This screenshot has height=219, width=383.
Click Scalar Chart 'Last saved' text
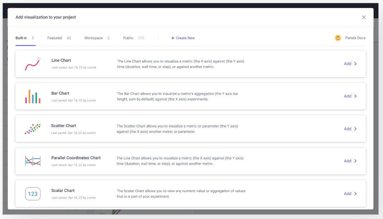(x=74, y=198)
